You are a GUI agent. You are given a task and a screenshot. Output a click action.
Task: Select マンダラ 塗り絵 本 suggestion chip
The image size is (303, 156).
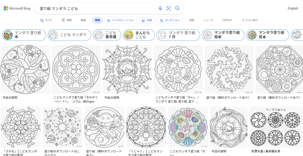tap(24, 35)
